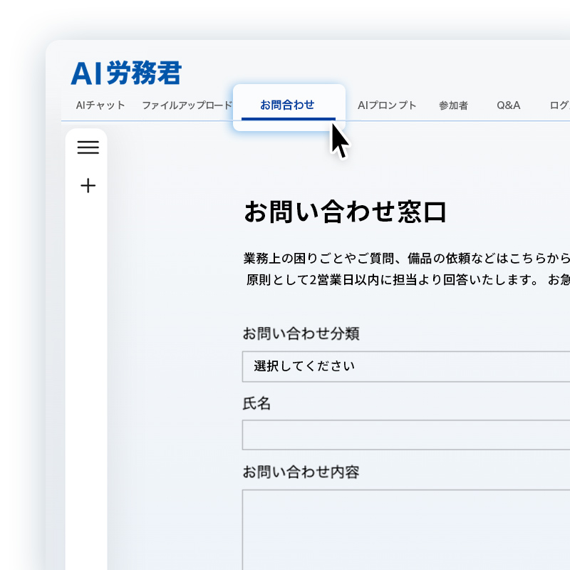Open the ファイルアップロード tab
Screen dimensions: 570x570
coord(187,105)
